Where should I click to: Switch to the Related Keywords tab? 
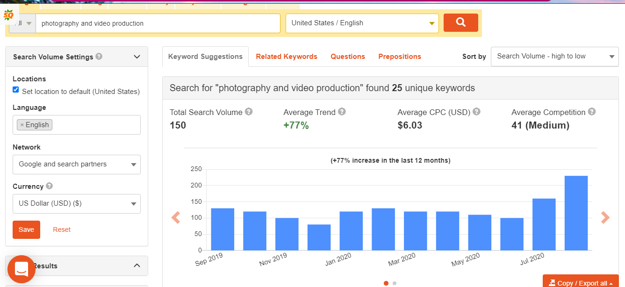(x=286, y=57)
